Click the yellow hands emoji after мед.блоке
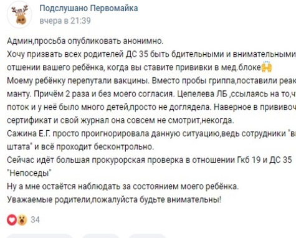Screen dimensions: 296x238 tap(267, 67)
